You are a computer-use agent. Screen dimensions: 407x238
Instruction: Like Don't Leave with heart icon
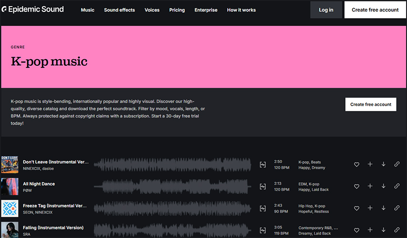(356, 164)
